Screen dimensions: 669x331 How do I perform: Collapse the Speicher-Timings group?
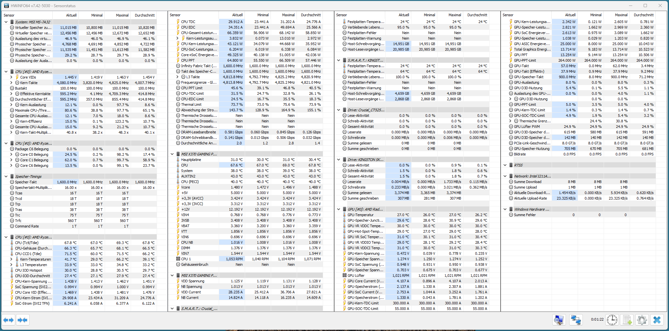6,177
